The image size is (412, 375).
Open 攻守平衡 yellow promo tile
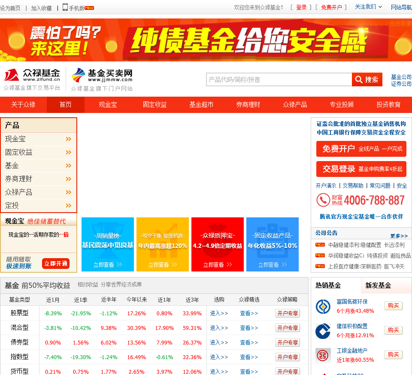click(163, 244)
